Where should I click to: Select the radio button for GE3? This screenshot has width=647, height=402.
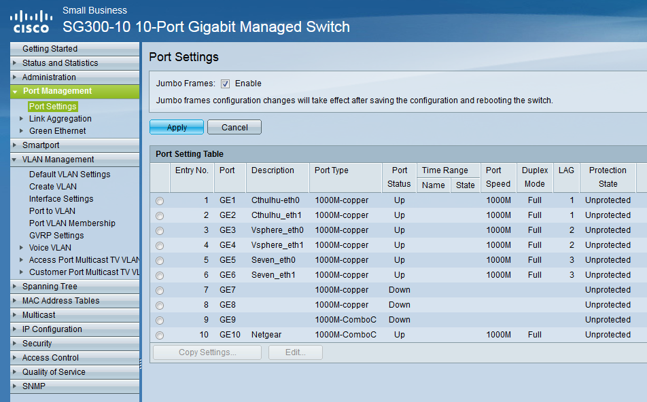pyautogui.click(x=160, y=230)
